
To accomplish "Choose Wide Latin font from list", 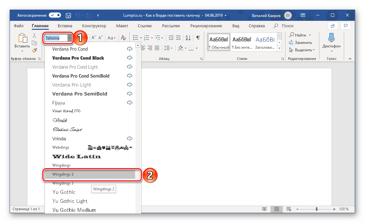I will point(90,157).
